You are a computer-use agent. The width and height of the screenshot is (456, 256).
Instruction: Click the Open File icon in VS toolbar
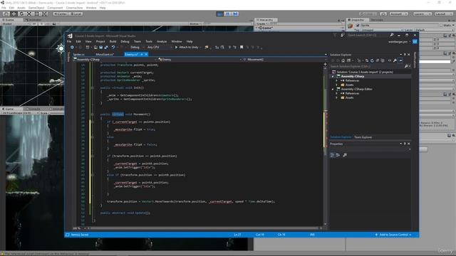point(95,47)
